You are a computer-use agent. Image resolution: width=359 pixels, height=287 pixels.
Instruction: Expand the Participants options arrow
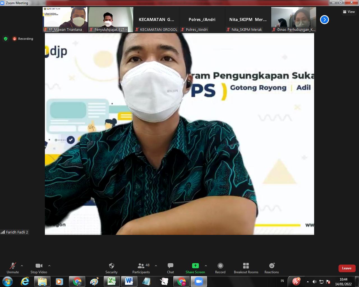[156, 266]
